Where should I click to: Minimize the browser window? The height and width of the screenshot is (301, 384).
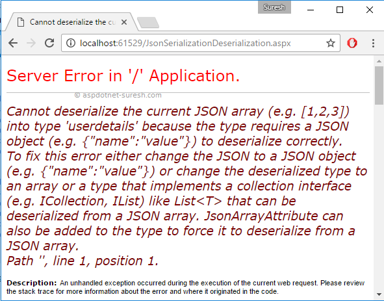311,10
